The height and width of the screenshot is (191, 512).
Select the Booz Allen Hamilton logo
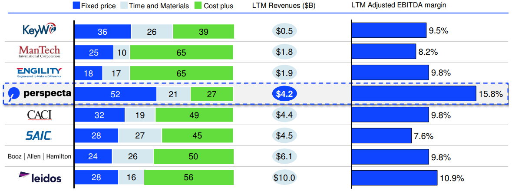point(40,156)
